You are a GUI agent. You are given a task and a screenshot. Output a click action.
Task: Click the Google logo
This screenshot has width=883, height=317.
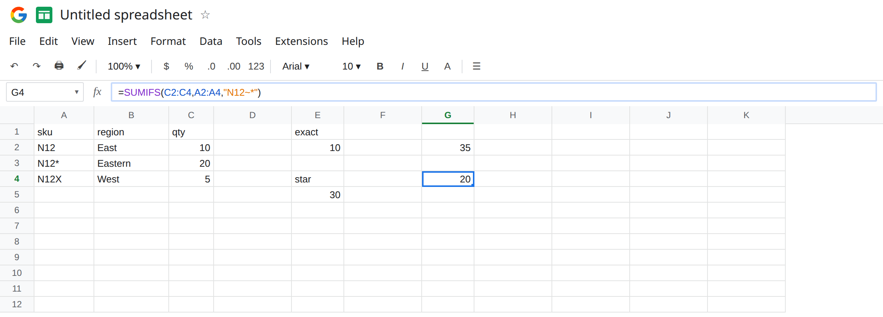(x=19, y=15)
